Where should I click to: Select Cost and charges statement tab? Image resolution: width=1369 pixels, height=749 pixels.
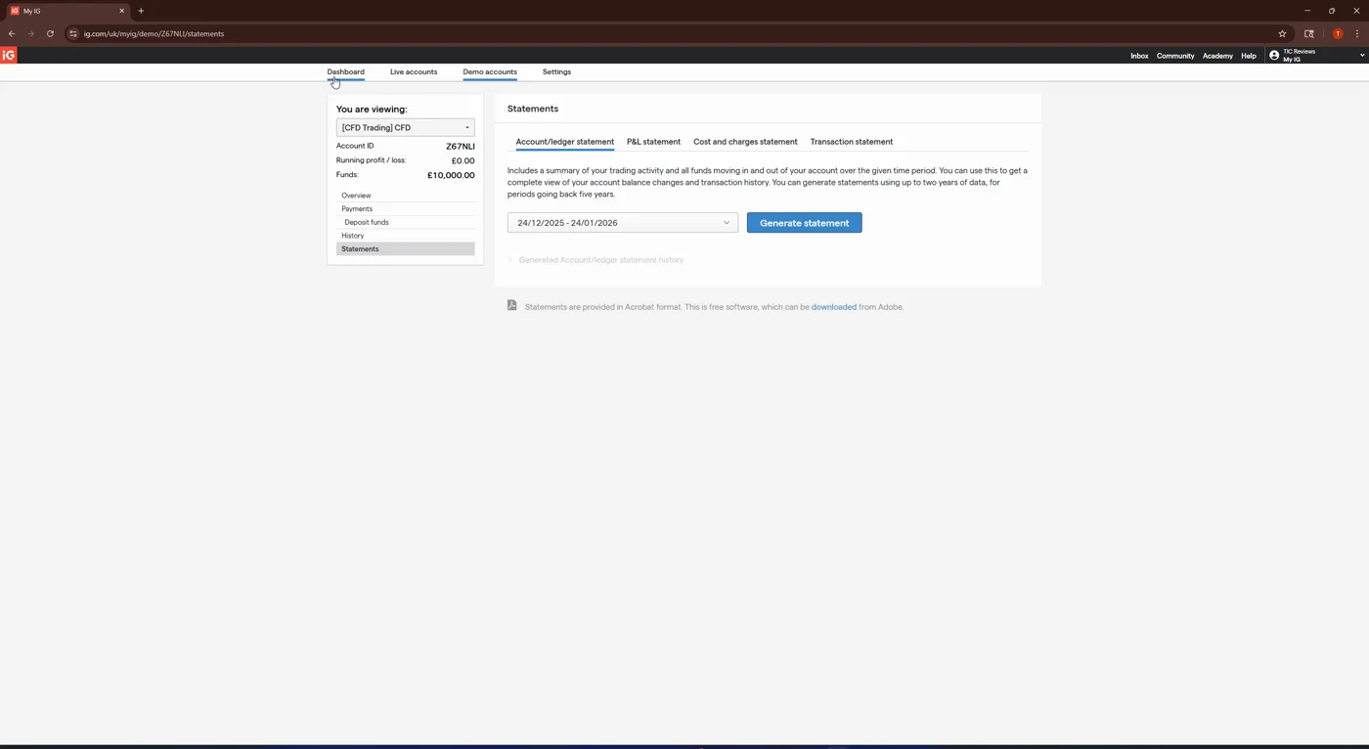(x=745, y=142)
